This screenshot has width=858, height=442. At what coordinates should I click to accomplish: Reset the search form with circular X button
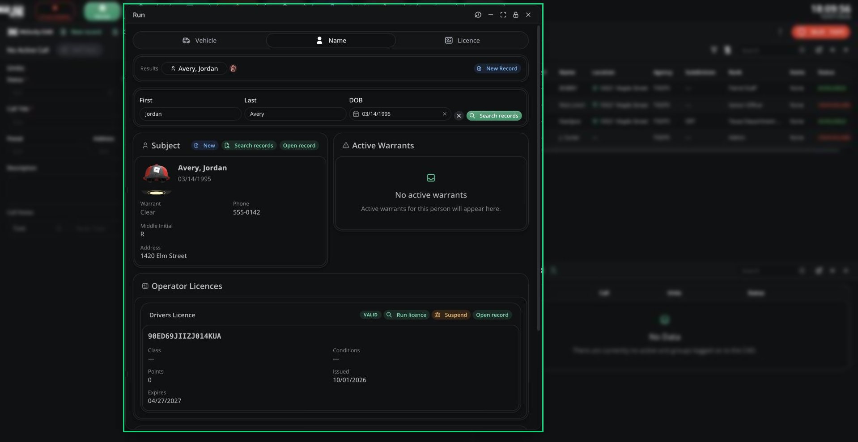point(459,116)
